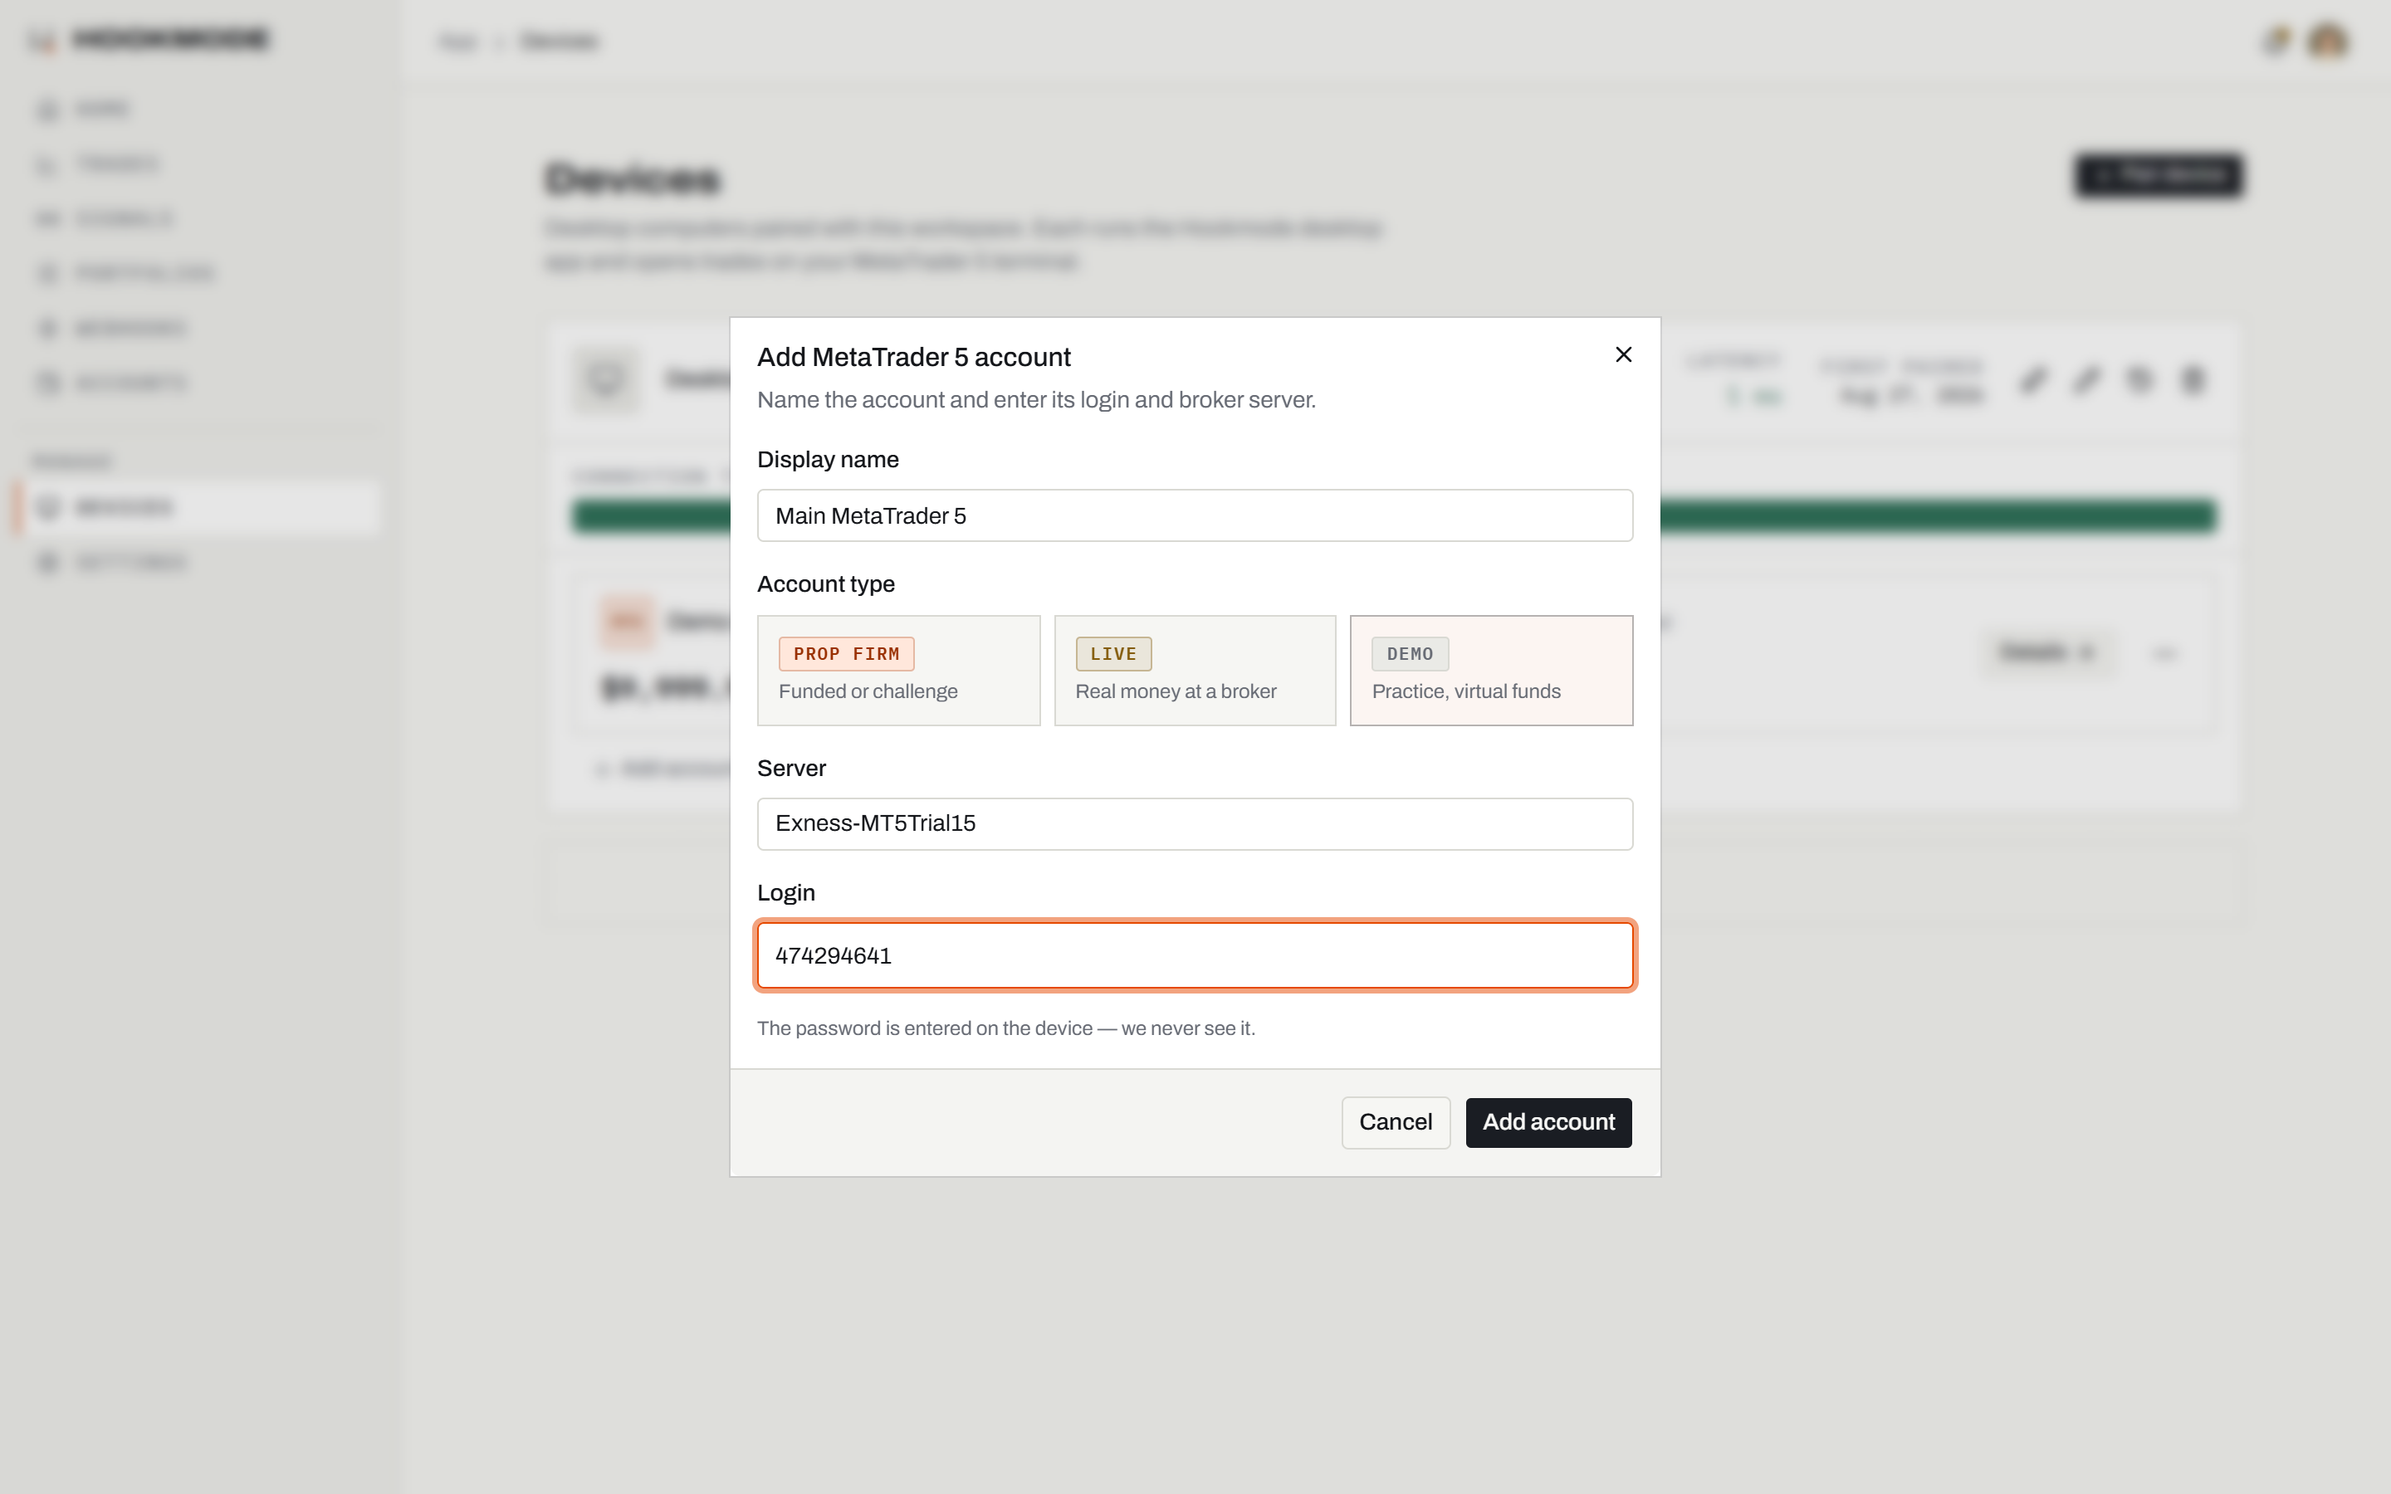Select the Demo account type
2391x1494 pixels.
(x=1491, y=671)
